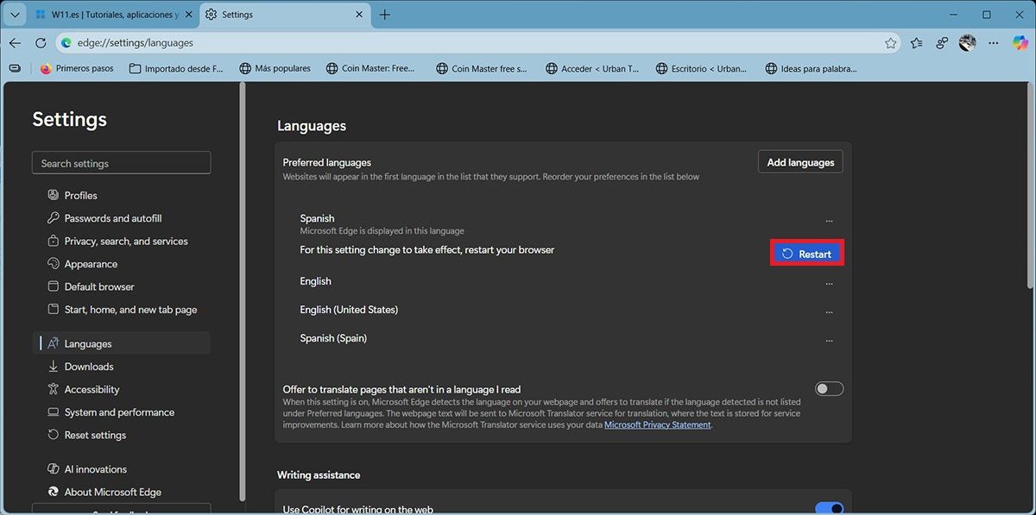Enable offer to translate pages toggle
1036x515 pixels.
(x=829, y=389)
